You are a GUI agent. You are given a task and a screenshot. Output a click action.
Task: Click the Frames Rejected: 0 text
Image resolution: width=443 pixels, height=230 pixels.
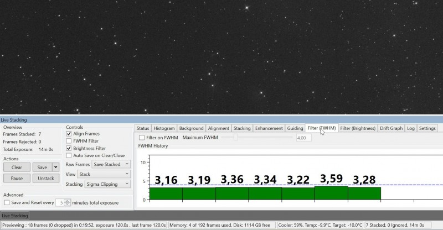tap(22, 142)
